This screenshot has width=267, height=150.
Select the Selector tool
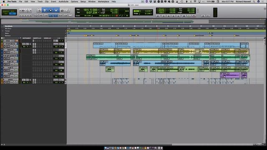(x=50, y=10)
